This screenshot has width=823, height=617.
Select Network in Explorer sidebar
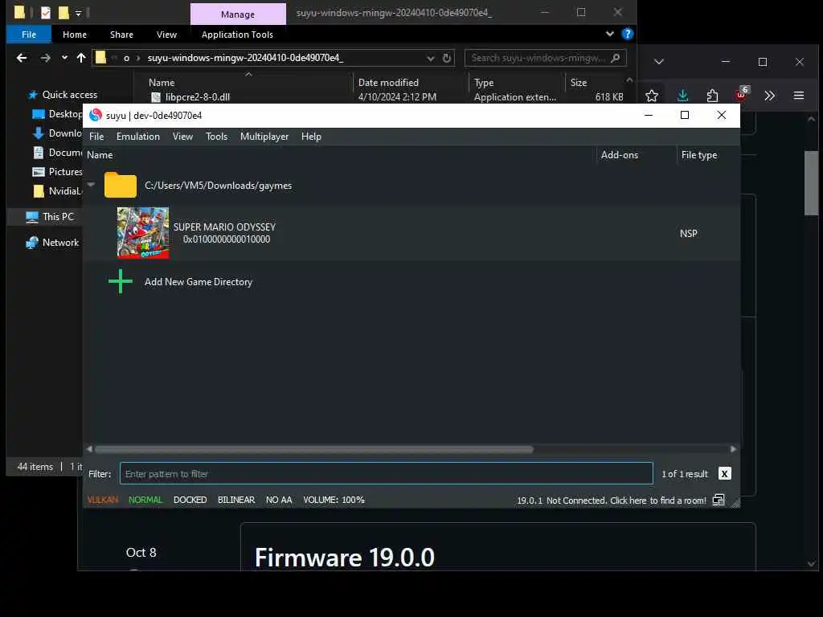point(60,243)
